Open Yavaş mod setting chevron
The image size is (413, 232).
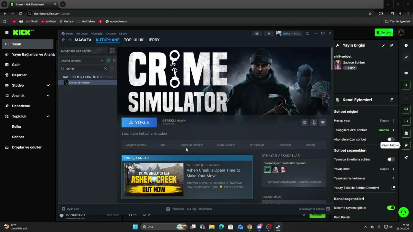tap(393, 169)
